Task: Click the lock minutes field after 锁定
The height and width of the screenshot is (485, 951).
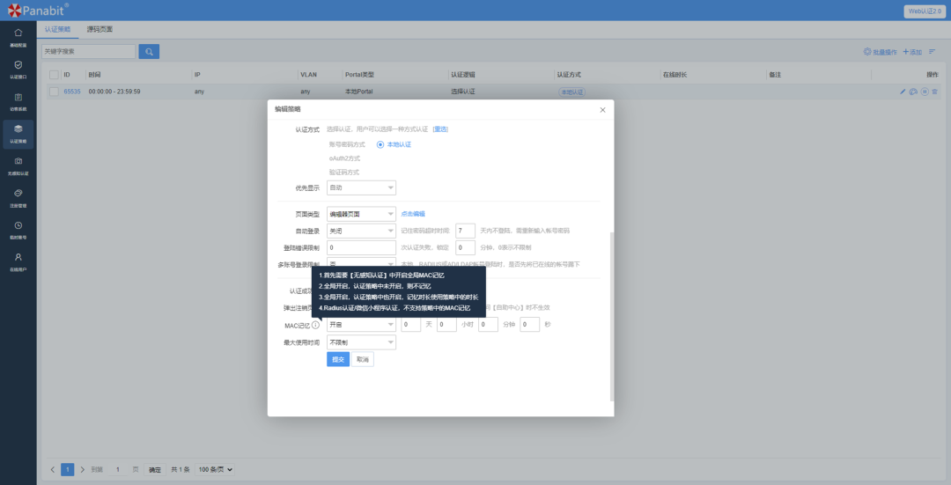Action: click(x=465, y=247)
